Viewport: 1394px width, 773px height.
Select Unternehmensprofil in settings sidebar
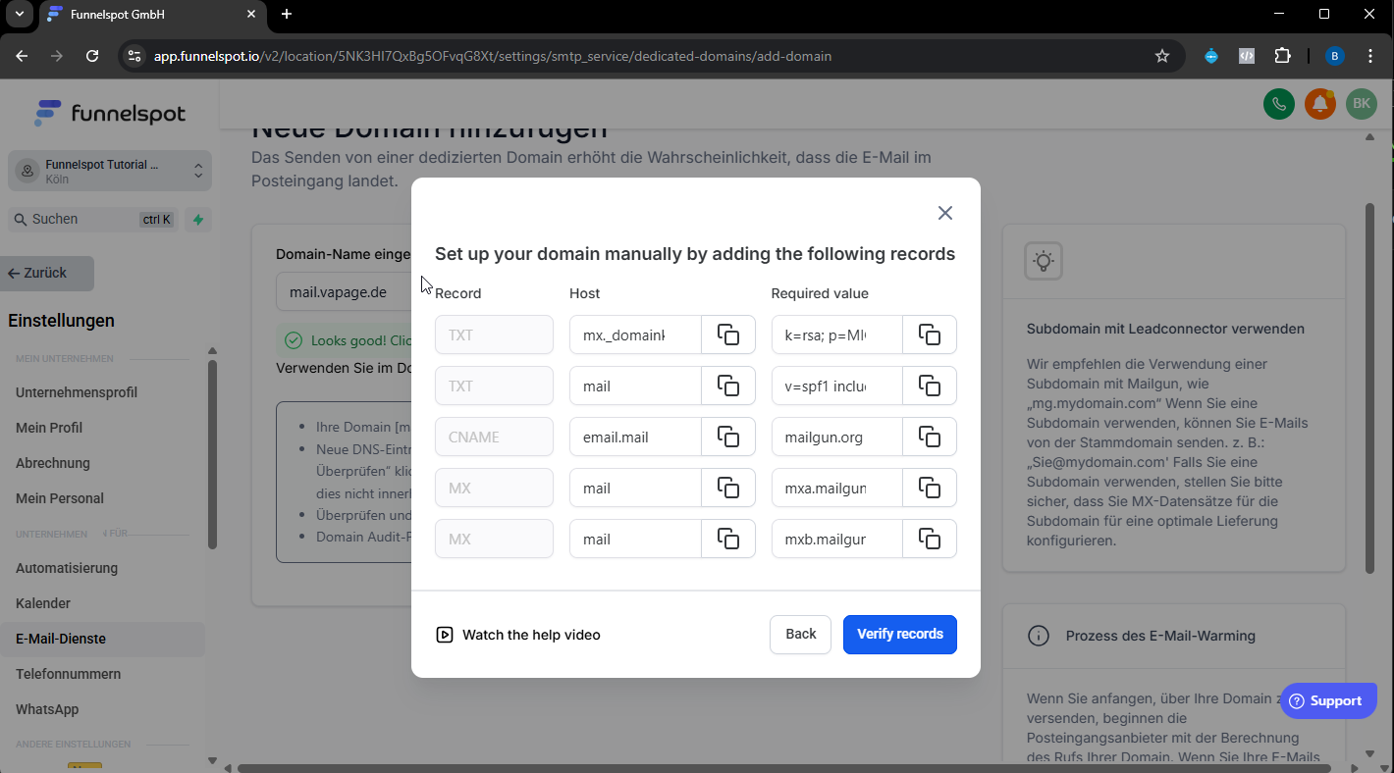pyautogui.click(x=77, y=392)
